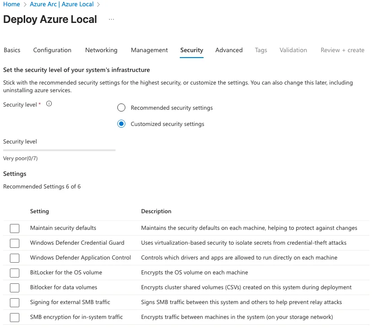Switch to the Basics tab
The height and width of the screenshot is (336, 382).
[12, 50]
